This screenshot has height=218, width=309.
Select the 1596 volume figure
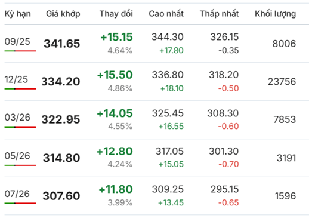(x=286, y=196)
